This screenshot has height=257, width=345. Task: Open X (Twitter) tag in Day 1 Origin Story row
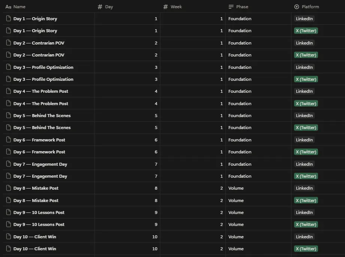click(x=306, y=31)
